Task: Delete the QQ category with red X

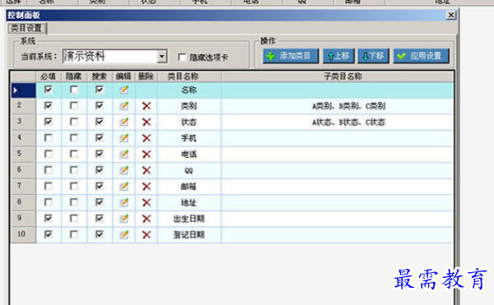Action: pyautogui.click(x=147, y=170)
